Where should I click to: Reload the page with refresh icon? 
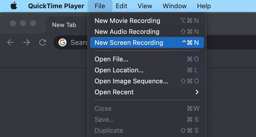(42, 42)
